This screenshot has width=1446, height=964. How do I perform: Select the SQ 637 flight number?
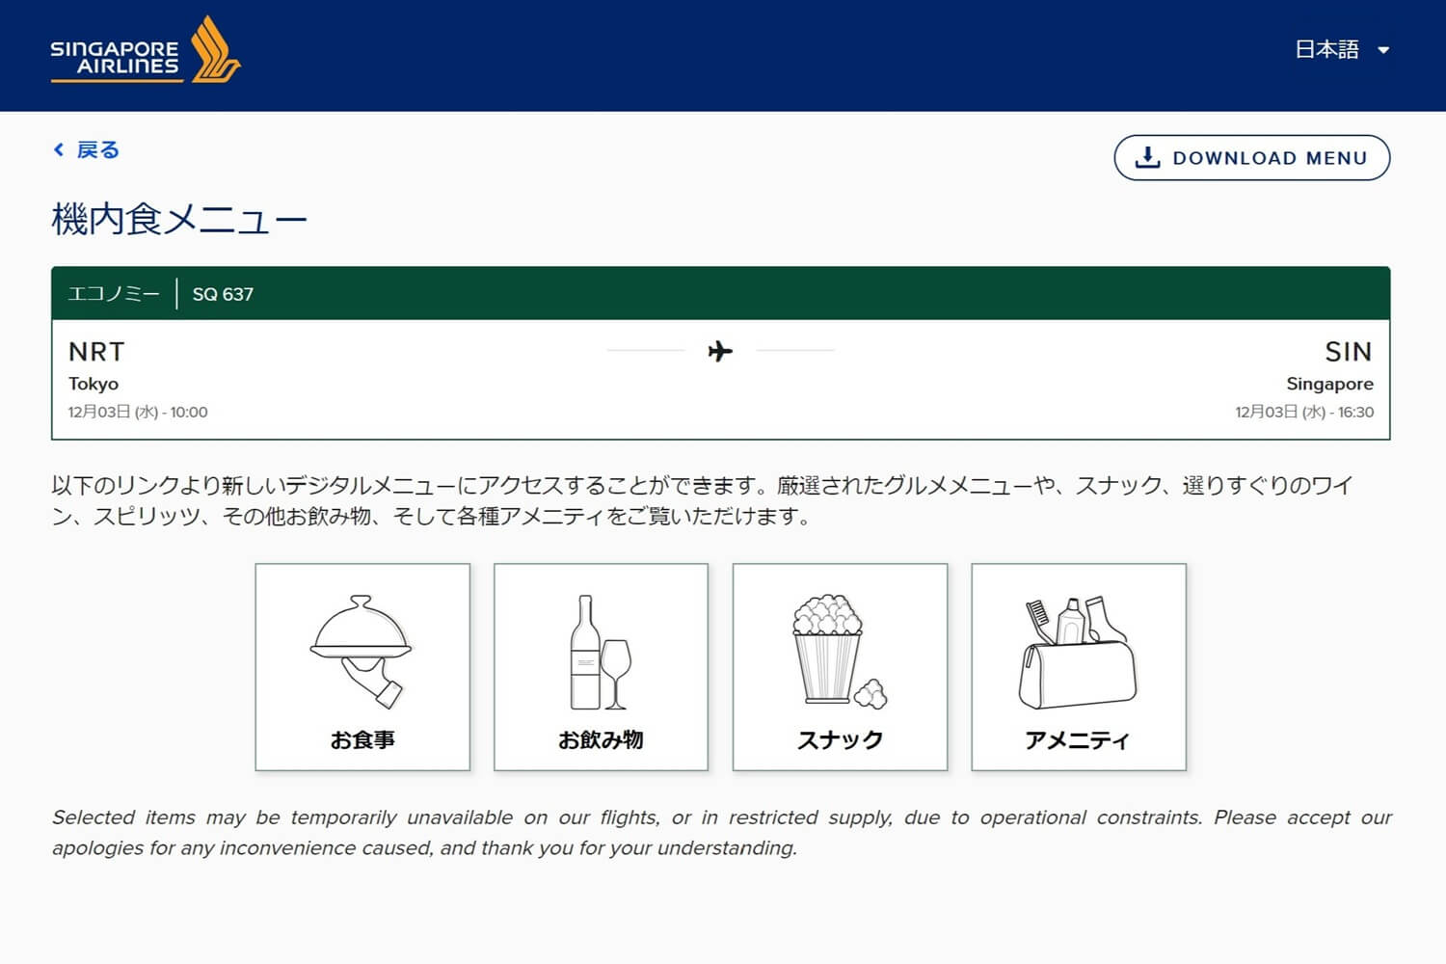[x=223, y=294]
